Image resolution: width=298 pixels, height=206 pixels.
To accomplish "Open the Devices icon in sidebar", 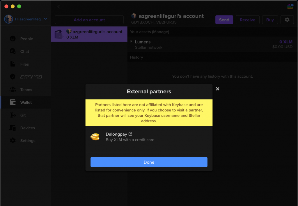I will click(x=13, y=128).
